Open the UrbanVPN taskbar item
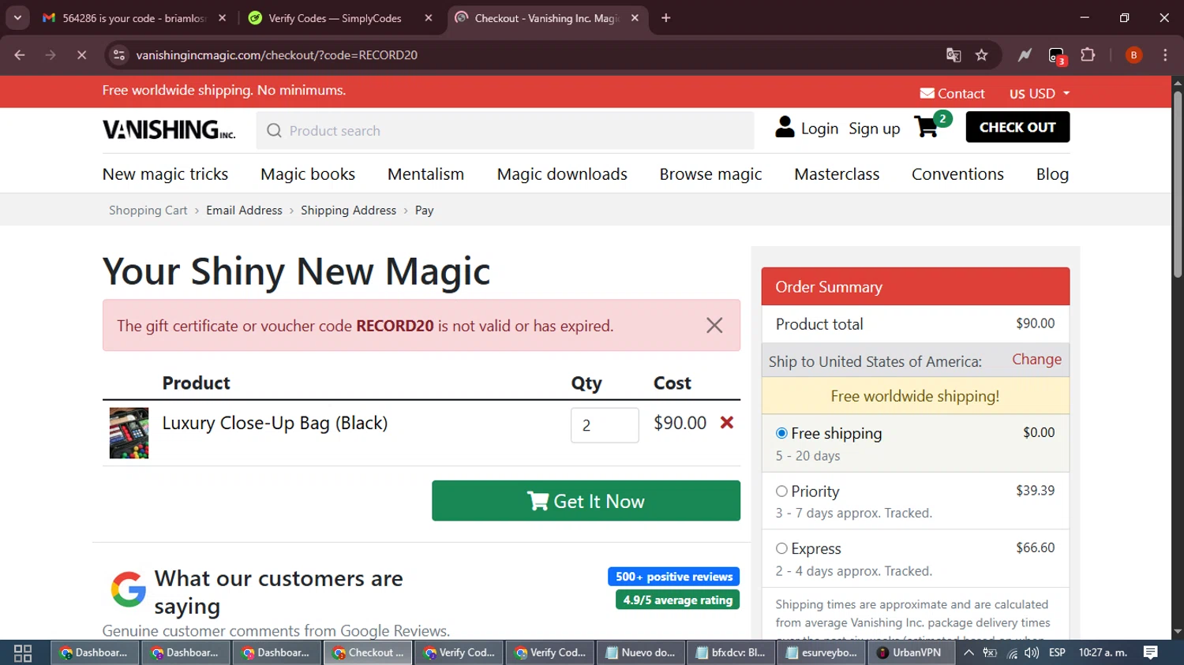Viewport: 1184px width, 665px height. coord(912,652)
